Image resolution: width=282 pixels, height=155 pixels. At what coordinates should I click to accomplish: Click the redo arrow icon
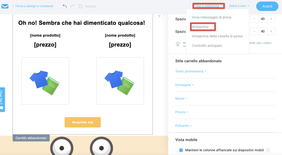coord(72,6)
